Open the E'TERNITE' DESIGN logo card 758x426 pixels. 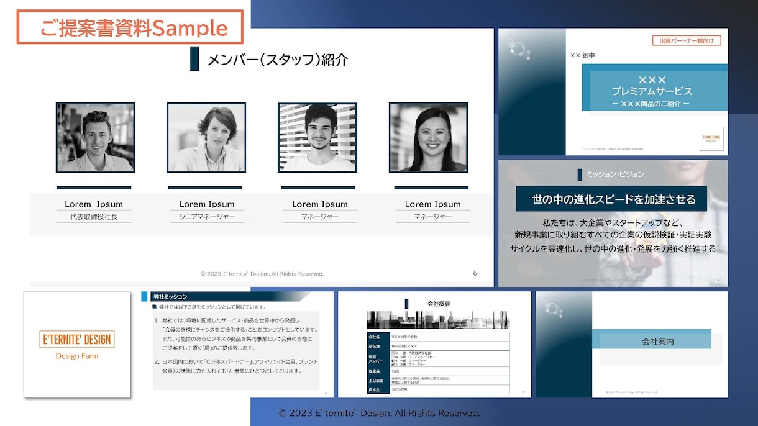pos(77,344)
